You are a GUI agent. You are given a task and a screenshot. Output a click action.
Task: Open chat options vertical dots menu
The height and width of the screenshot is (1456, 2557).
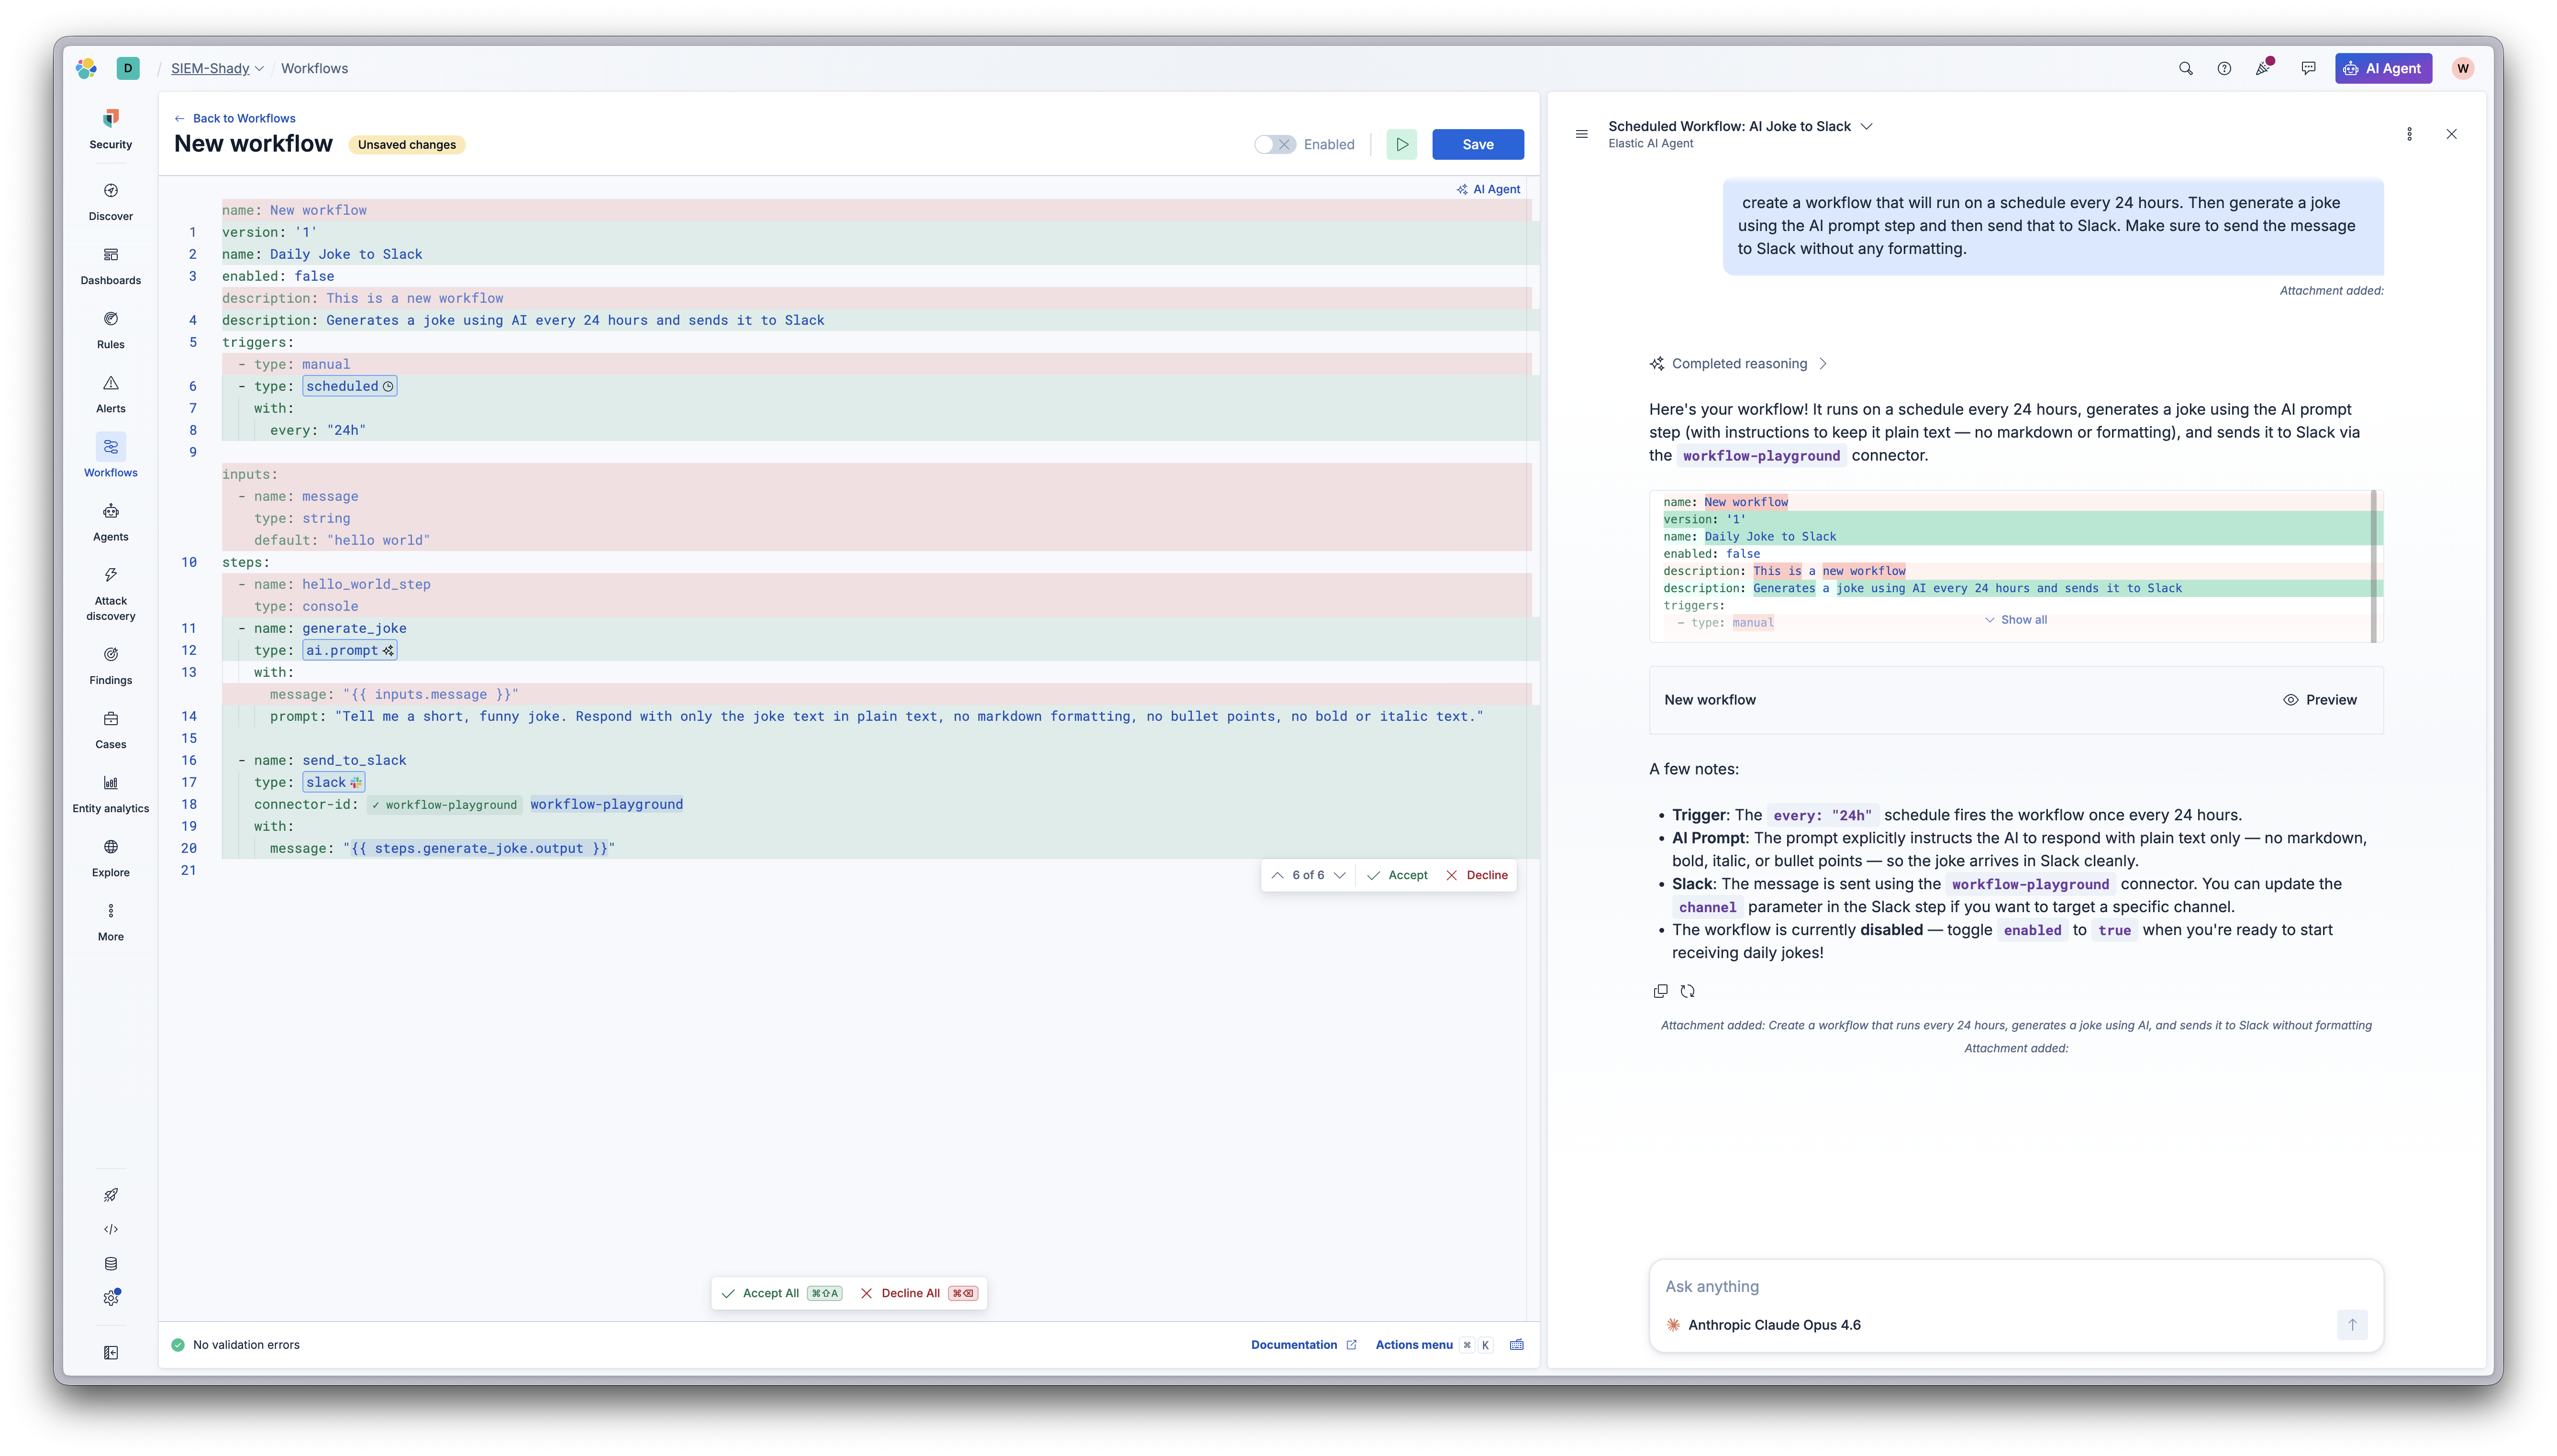pyautogui.click(x=2408, y=134)
